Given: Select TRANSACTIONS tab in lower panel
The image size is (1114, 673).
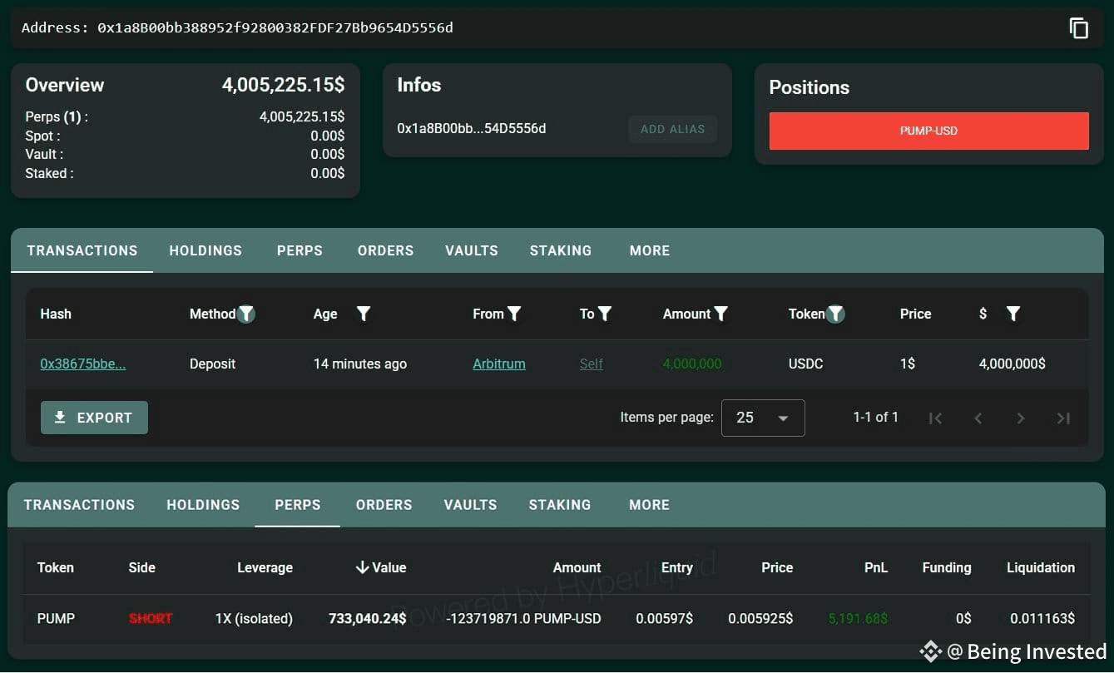Looking at the screenshot, I should 79,505.
